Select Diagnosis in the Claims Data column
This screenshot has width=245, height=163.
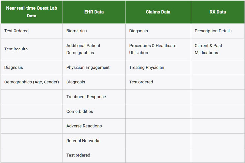click(x=138, y=31)
